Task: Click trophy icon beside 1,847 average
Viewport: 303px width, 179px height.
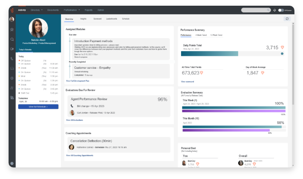Action: (x=263, y=73)
